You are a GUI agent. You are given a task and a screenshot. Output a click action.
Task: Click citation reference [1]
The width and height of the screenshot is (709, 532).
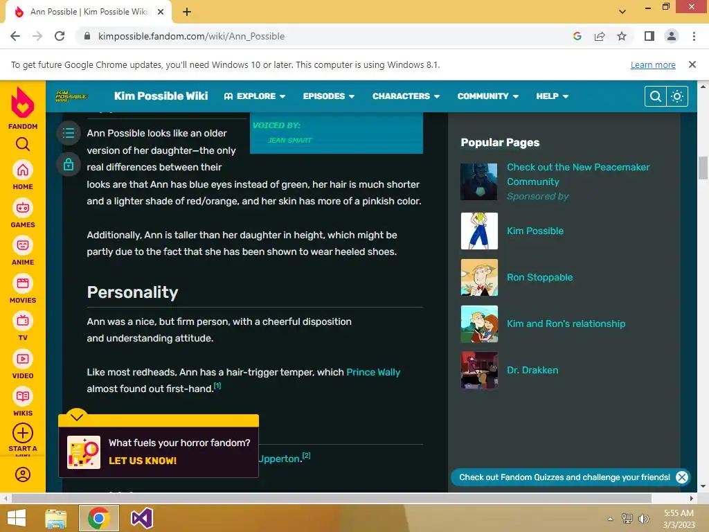tap(217, 386)
